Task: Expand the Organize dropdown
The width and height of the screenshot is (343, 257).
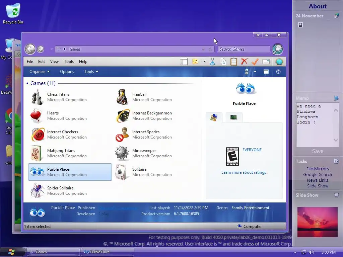Action: 40,72
